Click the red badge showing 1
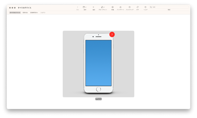This screenshot has width=197, height=118. point(112,34)
